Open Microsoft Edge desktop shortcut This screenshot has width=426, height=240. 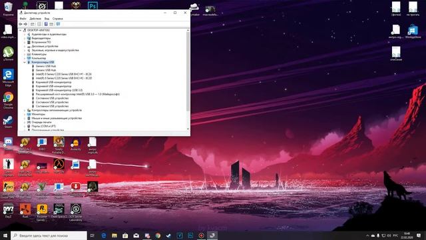(x=9, y=77)
